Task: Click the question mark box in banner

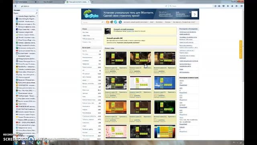Action: [x=194, y=14]
